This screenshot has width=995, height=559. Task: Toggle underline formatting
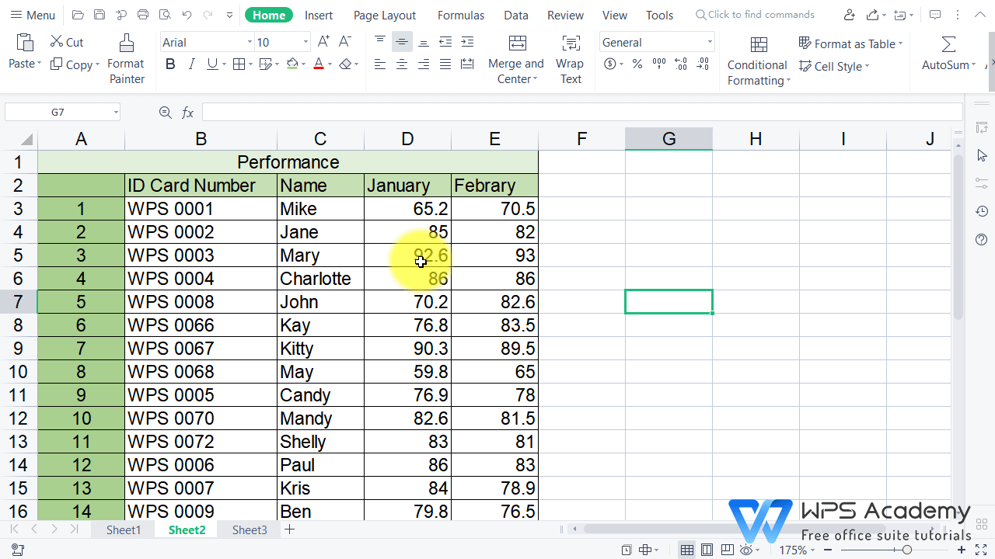[211, 64]
